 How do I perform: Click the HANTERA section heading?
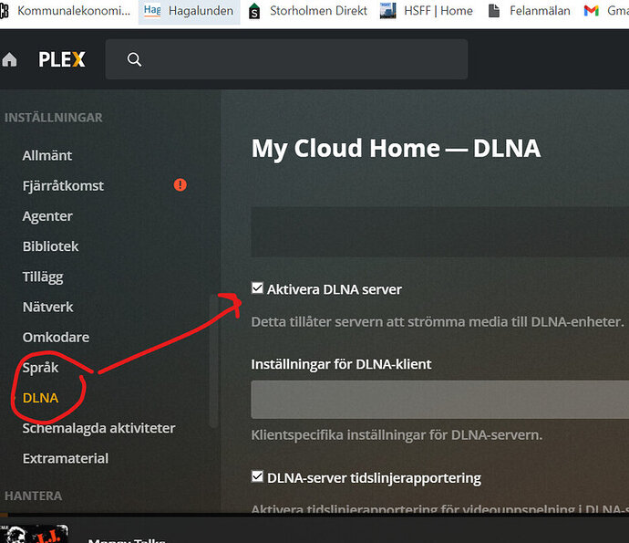tap(33, 496)
